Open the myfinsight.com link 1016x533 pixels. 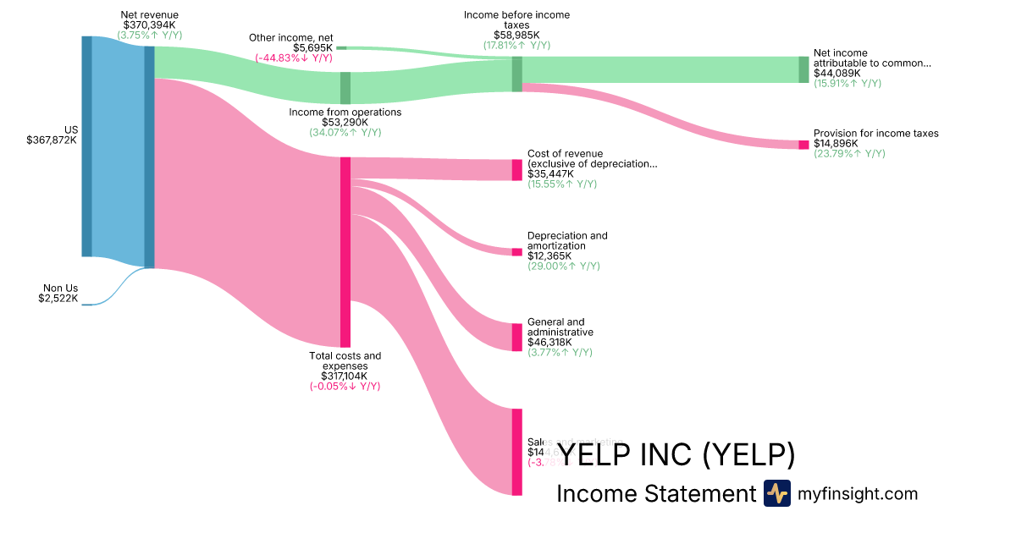[858, 493]
